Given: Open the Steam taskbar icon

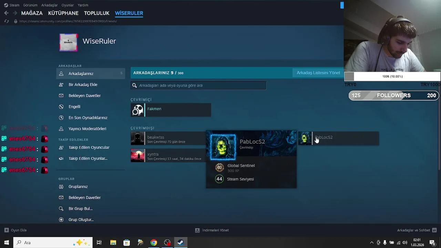Looking at the screenshot, I should point(181,242).
